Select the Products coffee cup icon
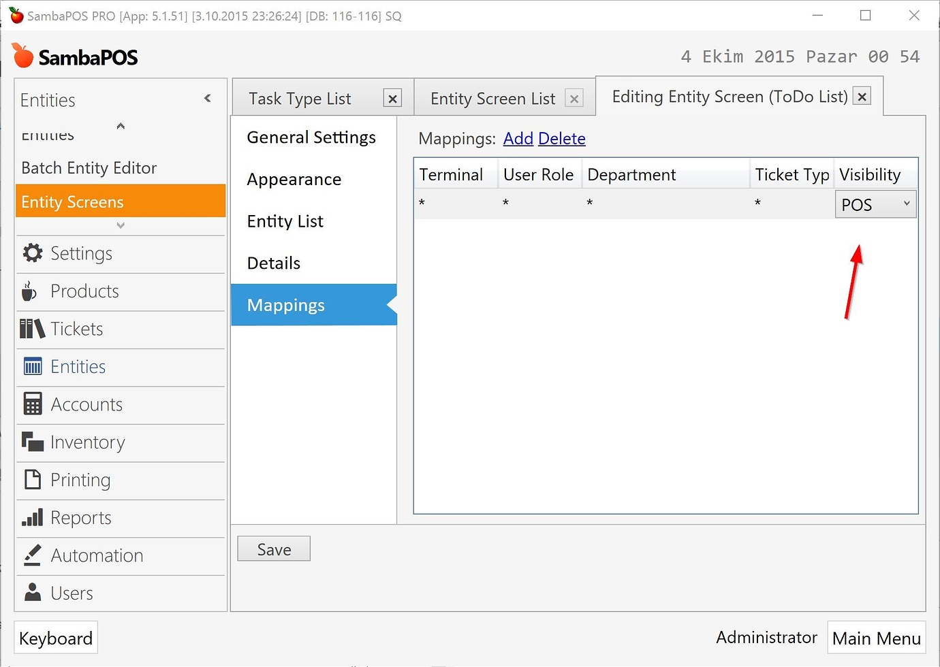 (29, 291)
